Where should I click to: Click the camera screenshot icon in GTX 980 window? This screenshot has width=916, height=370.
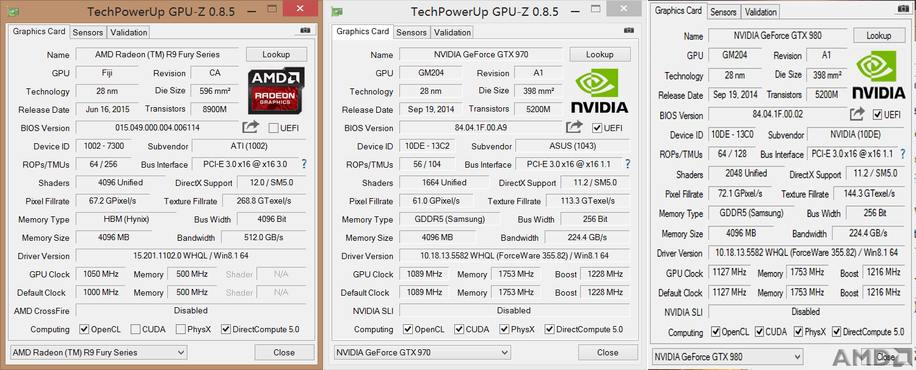tap(903, 9)
